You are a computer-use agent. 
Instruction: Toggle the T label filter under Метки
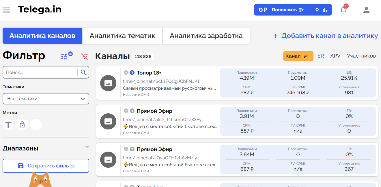(8, 125)
